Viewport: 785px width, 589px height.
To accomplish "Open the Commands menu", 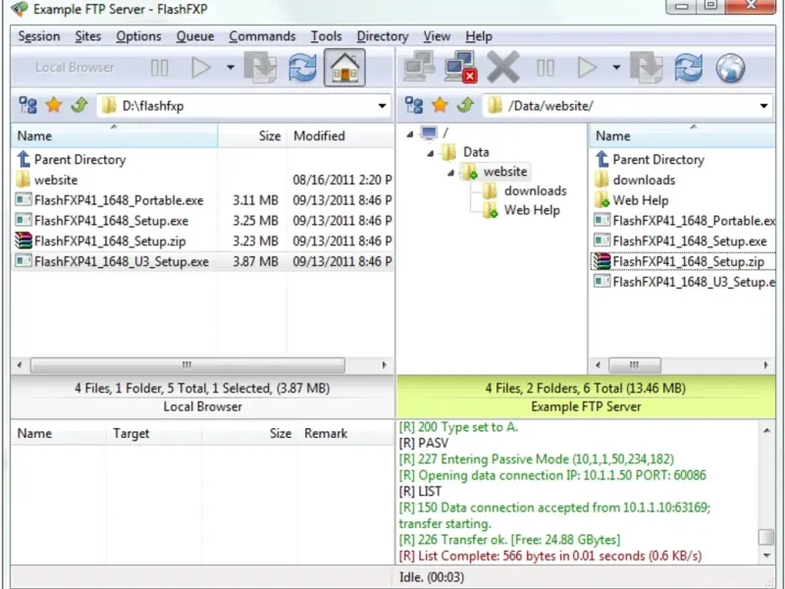I will click(x=262, y=36).
